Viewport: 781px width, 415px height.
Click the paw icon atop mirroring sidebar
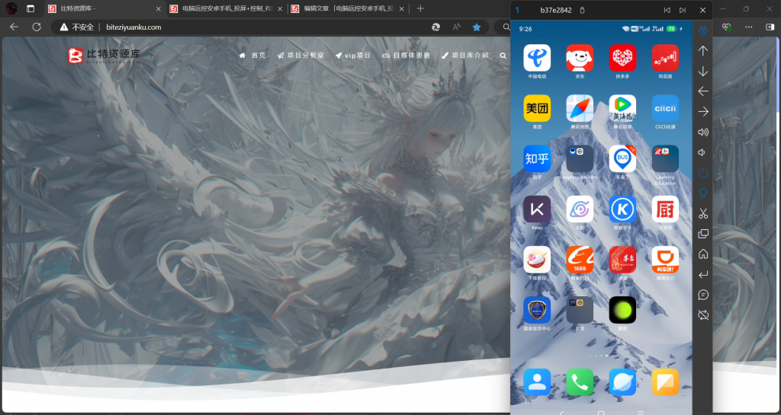(702, 30)
